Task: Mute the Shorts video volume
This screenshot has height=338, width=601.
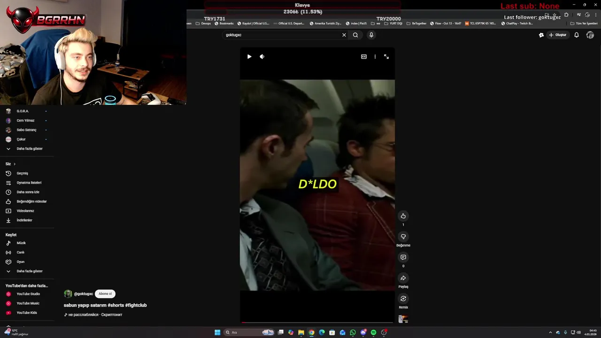Action: pyautogui.click(x=262, y=57)
